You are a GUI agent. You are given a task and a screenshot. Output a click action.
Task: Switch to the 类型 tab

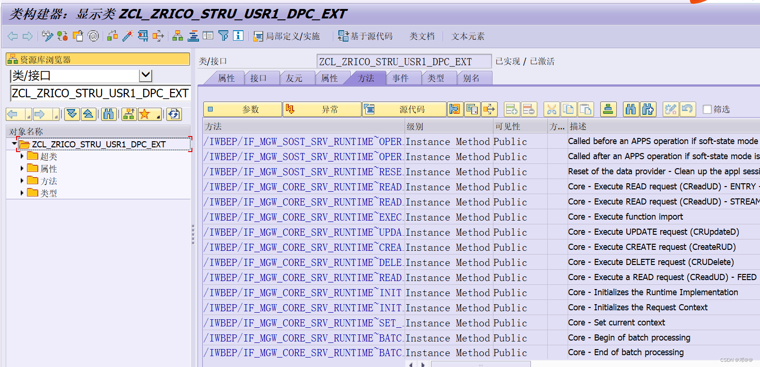point(436,78)
